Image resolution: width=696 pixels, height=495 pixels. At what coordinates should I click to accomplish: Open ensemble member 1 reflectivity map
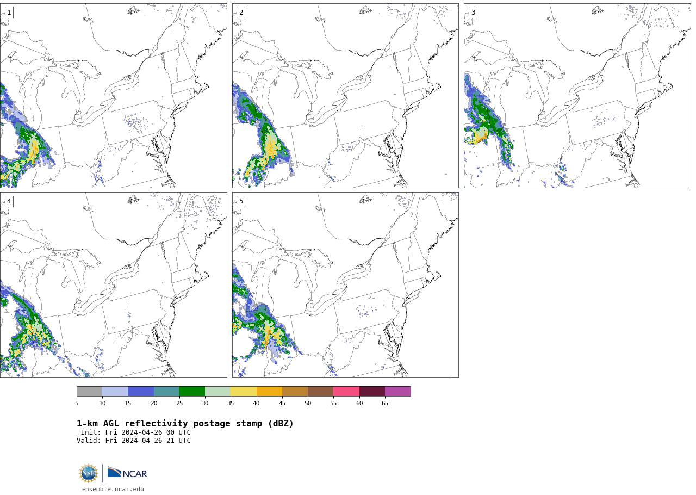113,96
